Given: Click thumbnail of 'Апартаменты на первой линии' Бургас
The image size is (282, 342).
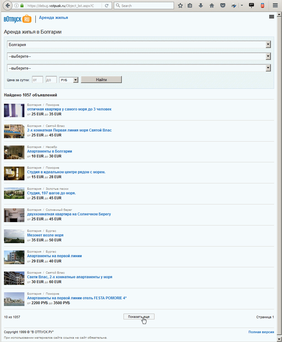Looking at the screenshot, I should point(14,257).
